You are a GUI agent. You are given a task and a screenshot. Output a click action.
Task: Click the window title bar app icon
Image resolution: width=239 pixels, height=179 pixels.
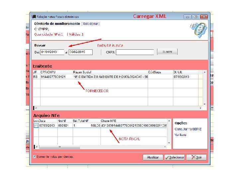tap(34, 17)
